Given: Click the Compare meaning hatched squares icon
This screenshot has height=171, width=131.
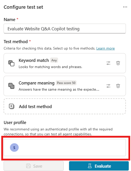Looking at the screenshot, I should pyautogui.click(x=11, y=86).
